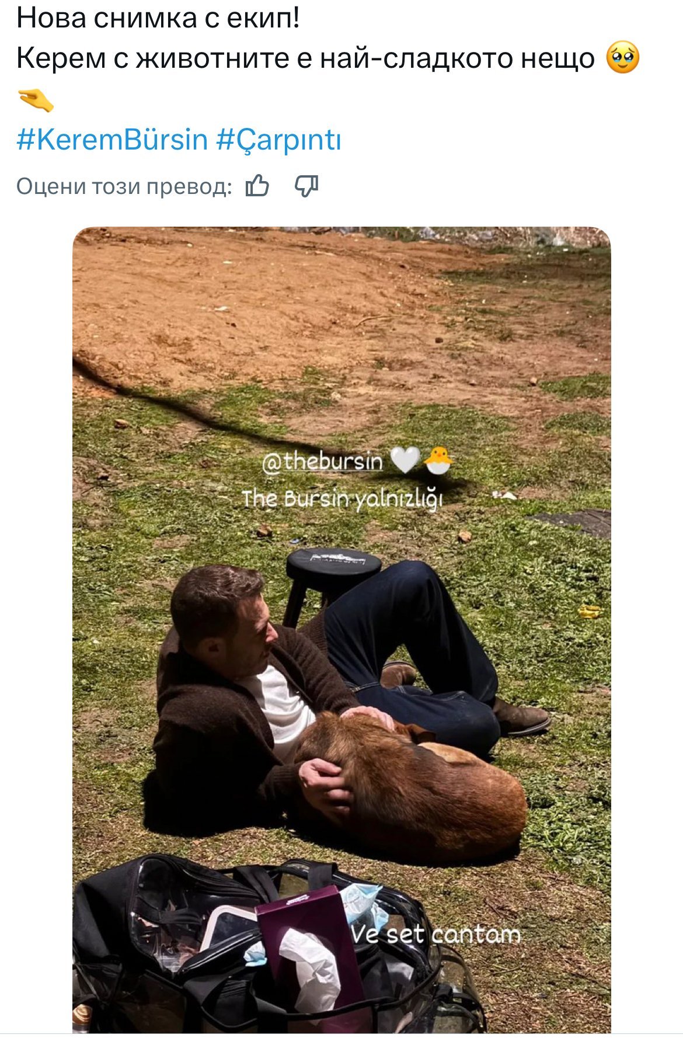The image size is (683, 1048).
Task: Click the pinching hand emoji
Action: coord(36,100)
